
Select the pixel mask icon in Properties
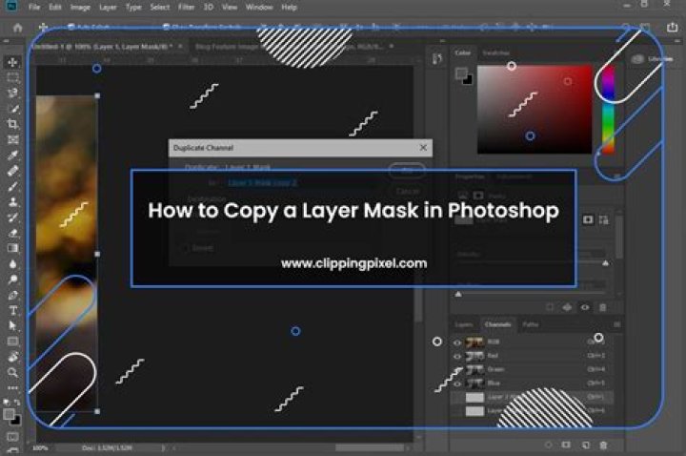[x=588, y=219]
